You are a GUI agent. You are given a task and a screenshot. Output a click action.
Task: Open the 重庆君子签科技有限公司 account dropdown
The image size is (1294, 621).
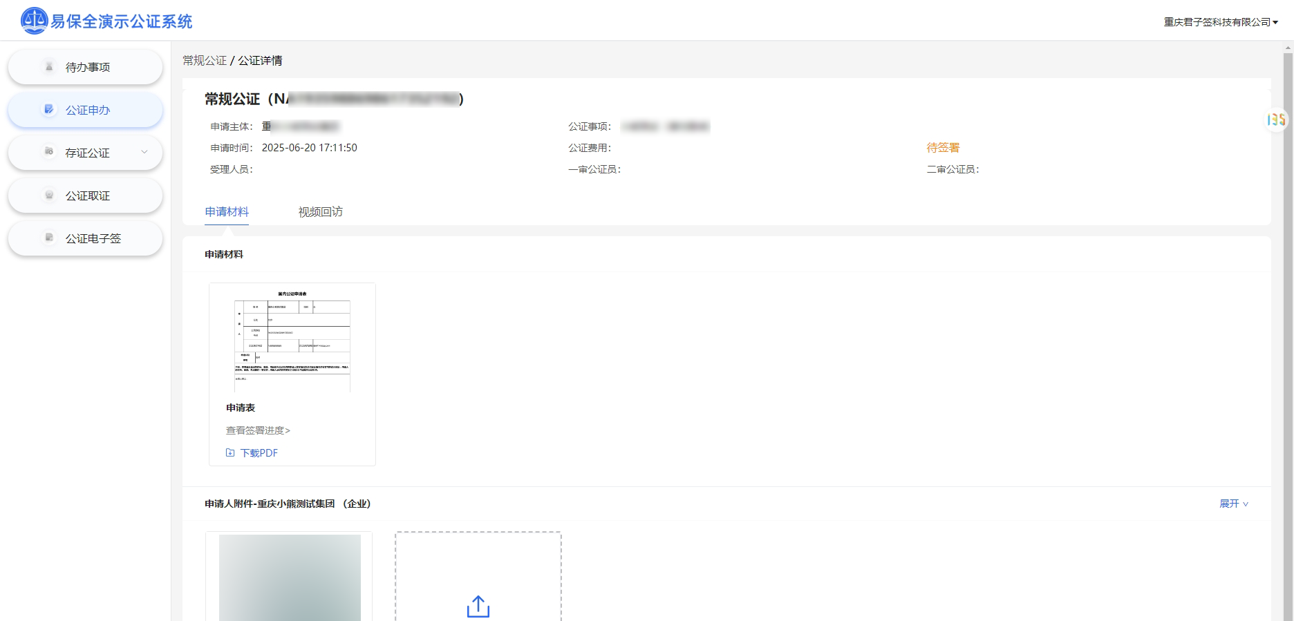1220,22
